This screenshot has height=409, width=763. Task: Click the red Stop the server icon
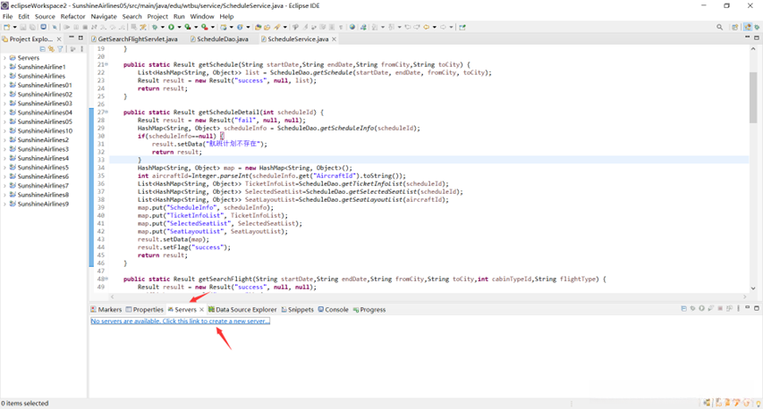[720, 308]
